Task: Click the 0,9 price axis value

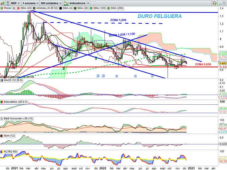Action: pyautogui.click(x=222, y=47)
